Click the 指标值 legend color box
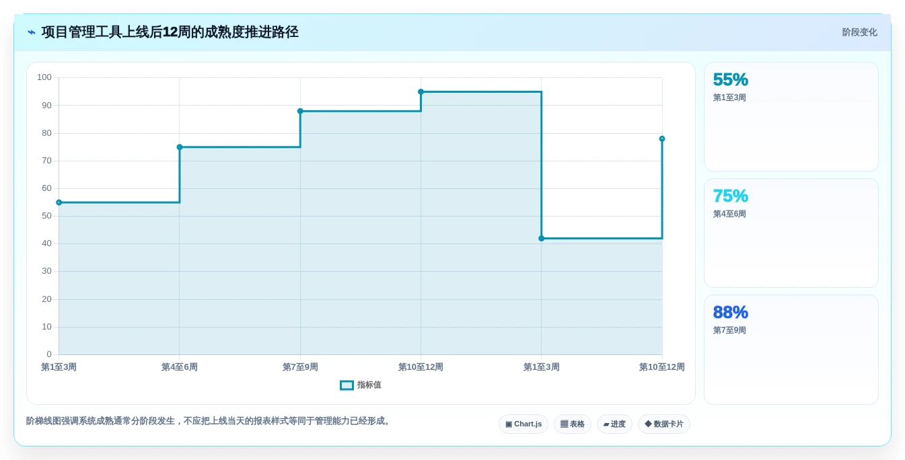905x460 pixels. pos(347,385)
